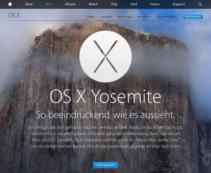211x173 pixels.
Task: View Infos zum Upgrade page
Action: click(x=167, y=16)
